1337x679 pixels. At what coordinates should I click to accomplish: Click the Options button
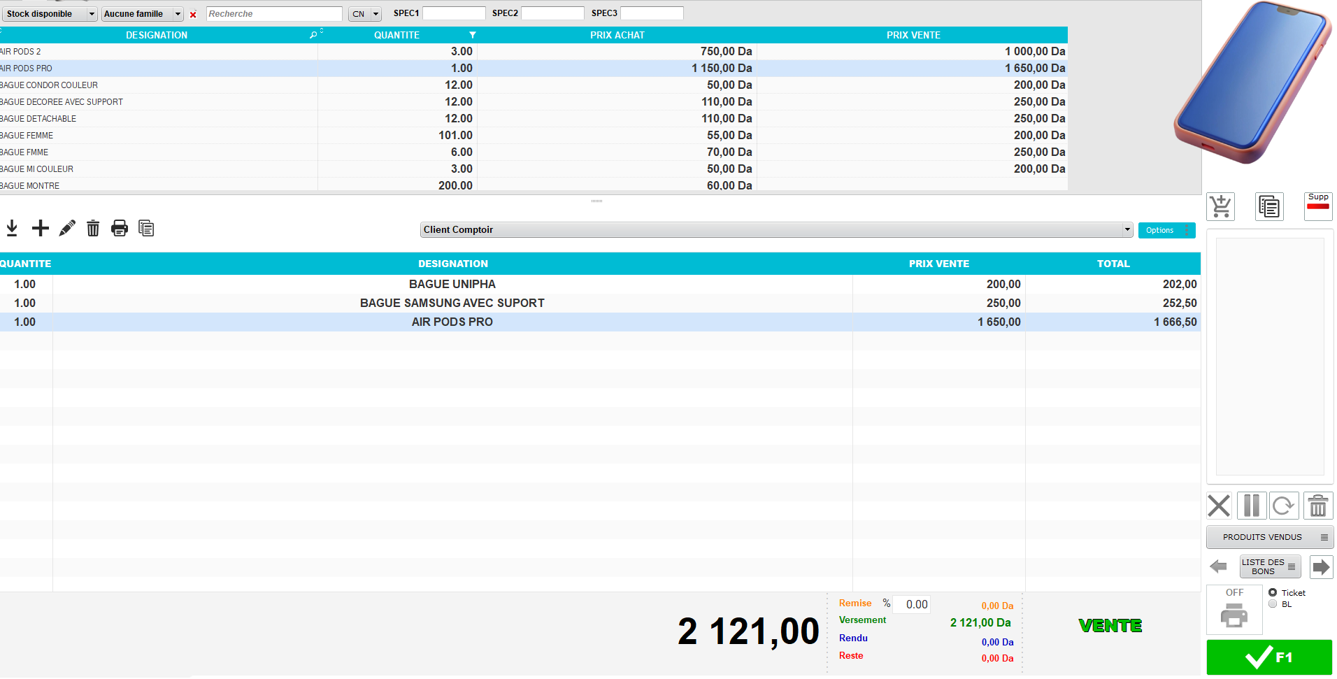pos(1166,230)
